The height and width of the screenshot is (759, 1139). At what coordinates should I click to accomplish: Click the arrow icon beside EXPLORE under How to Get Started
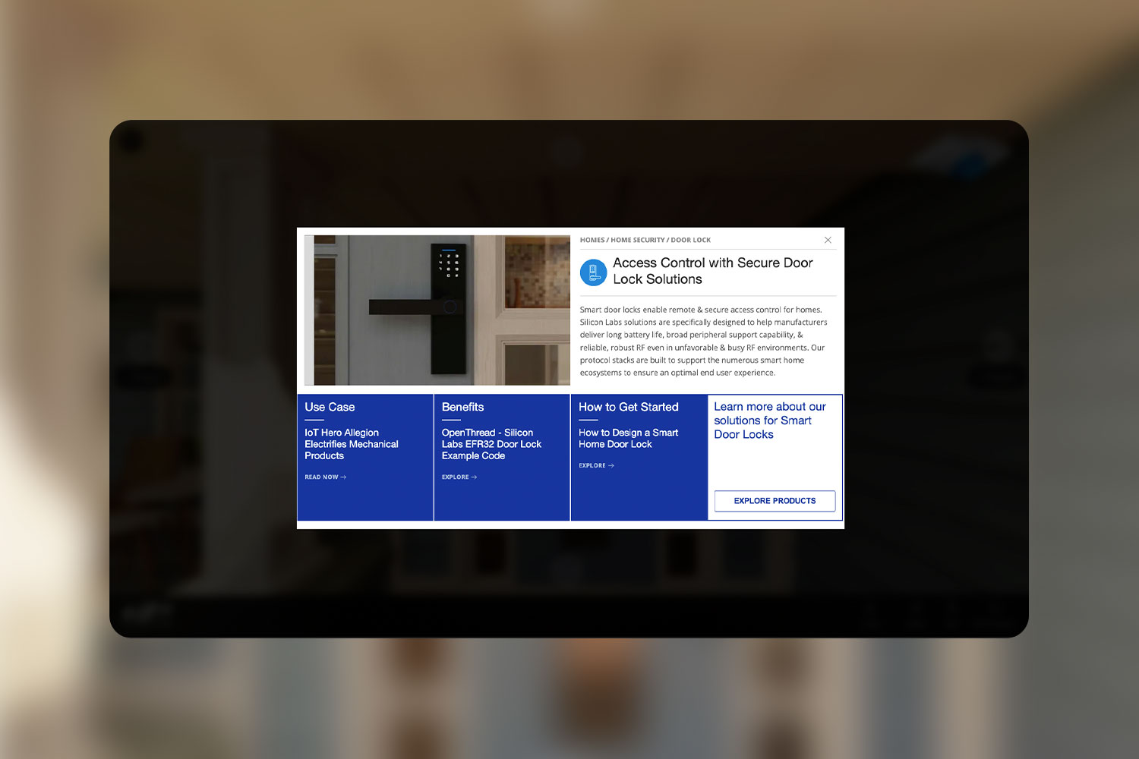click(612, 465)
